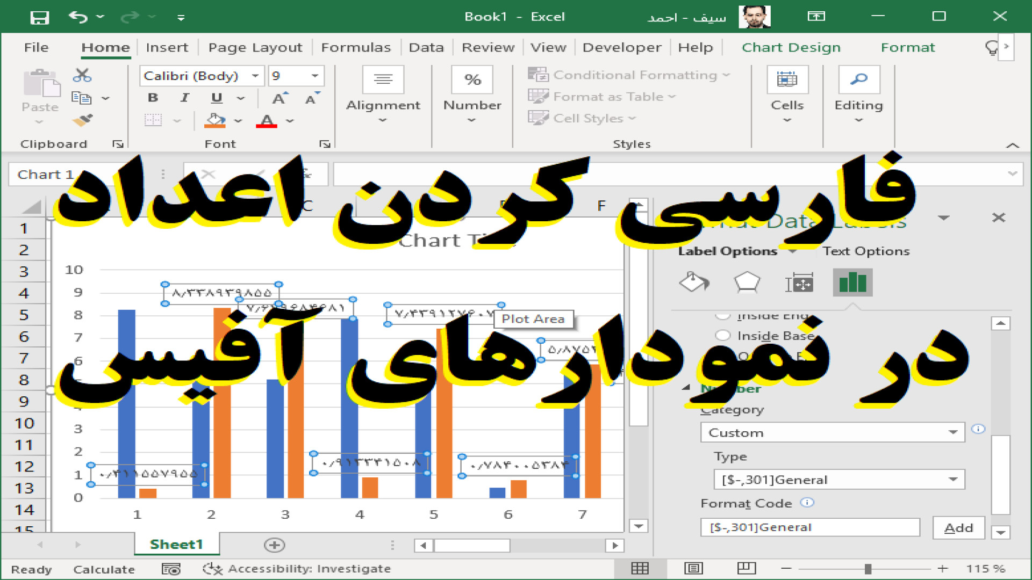Click the Save icon in title bar
The image size is (1032, 580).
click(x=40, y=18)
